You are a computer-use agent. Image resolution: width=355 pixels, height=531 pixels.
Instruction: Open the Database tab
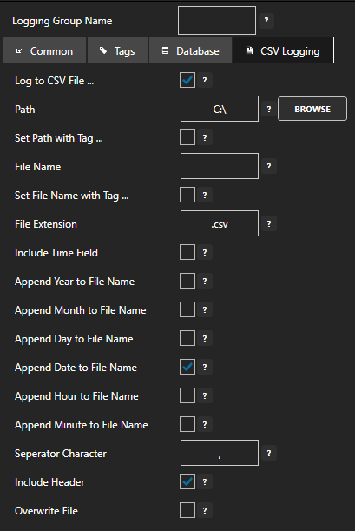[190, 50]
